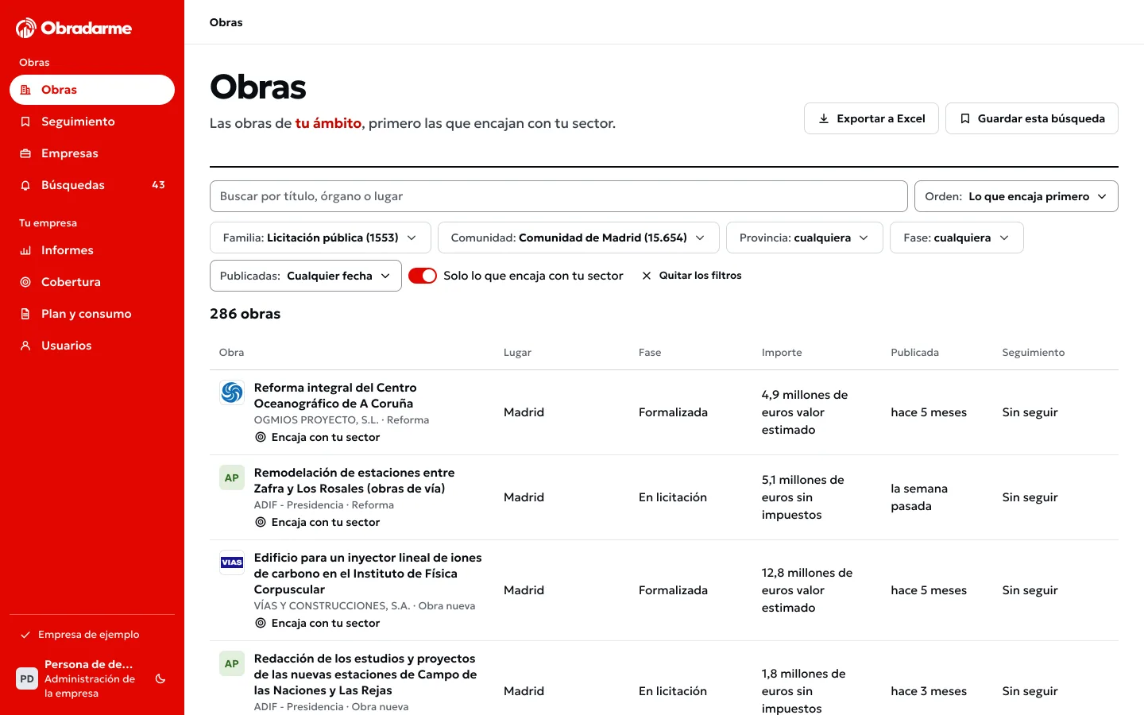Viewport: 1144px width, 715px height.
Task: Expand the Provincia filter dropdown
Action: (805, 238)
